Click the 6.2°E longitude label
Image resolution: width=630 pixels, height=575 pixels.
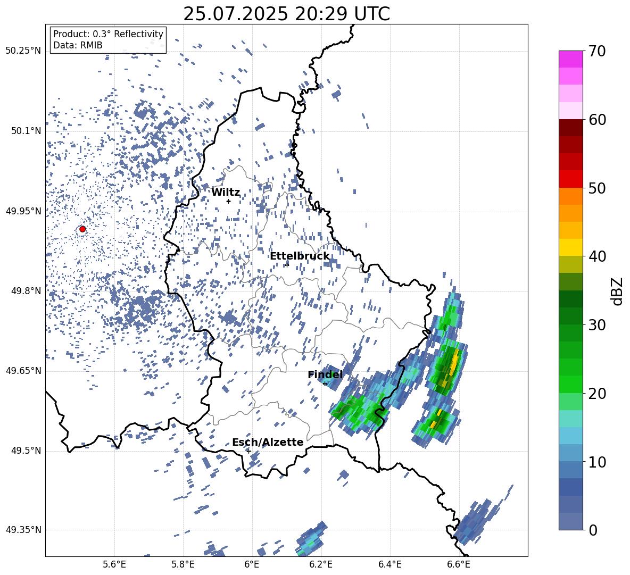[321, 564]
